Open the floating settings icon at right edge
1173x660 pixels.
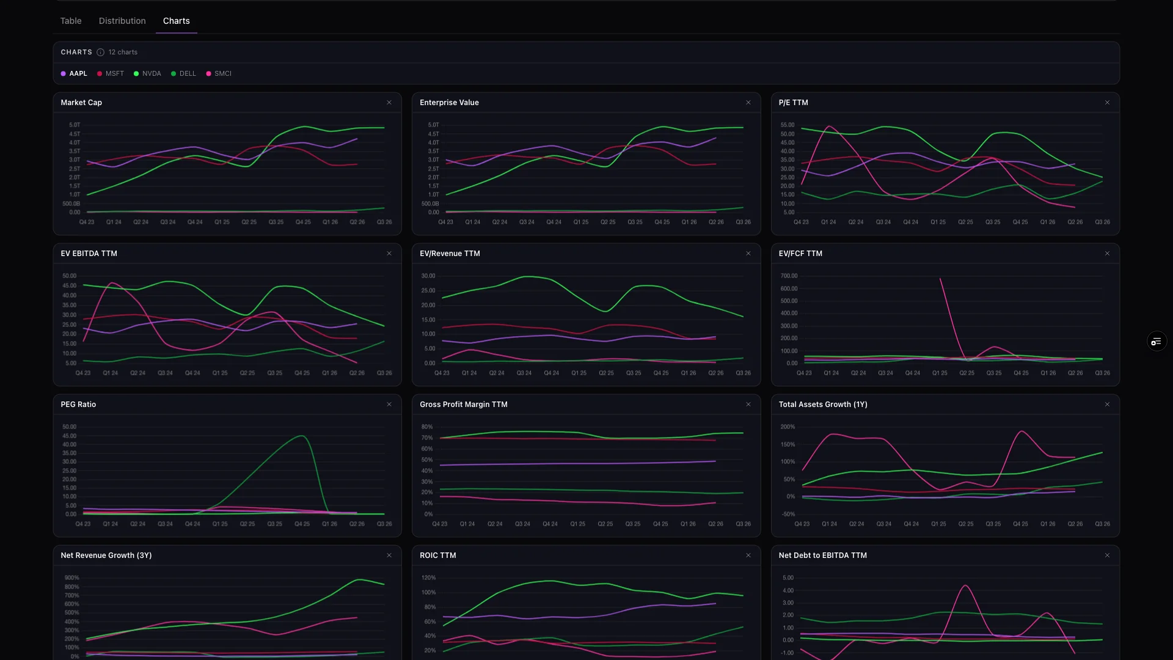[1156, 342]
